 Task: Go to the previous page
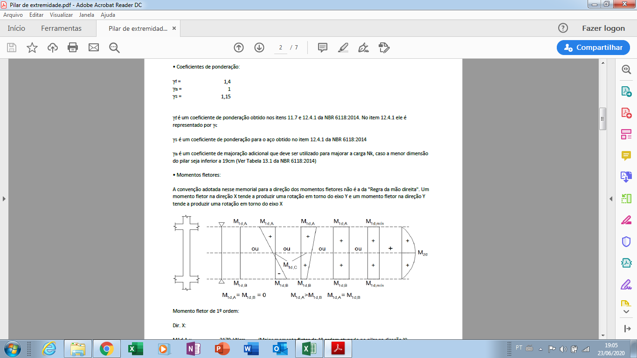tap(239, 48)
